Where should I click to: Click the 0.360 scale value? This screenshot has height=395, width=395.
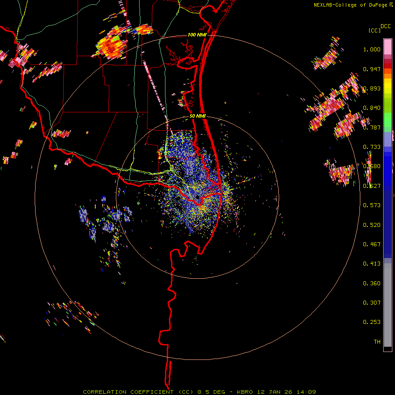tap(372, 284)
